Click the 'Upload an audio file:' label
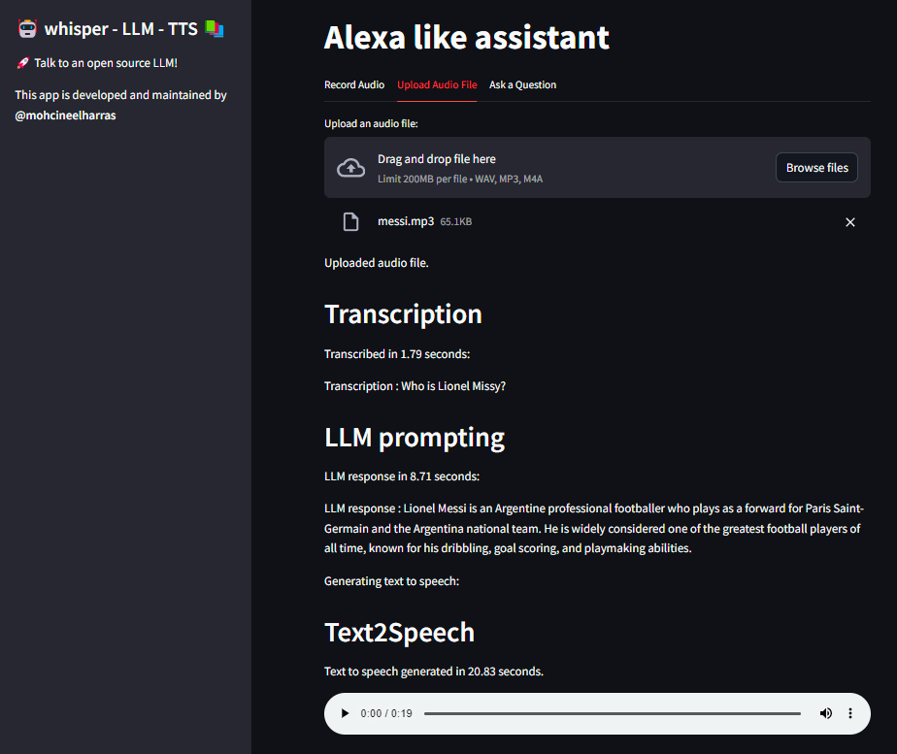 (371, 123)
